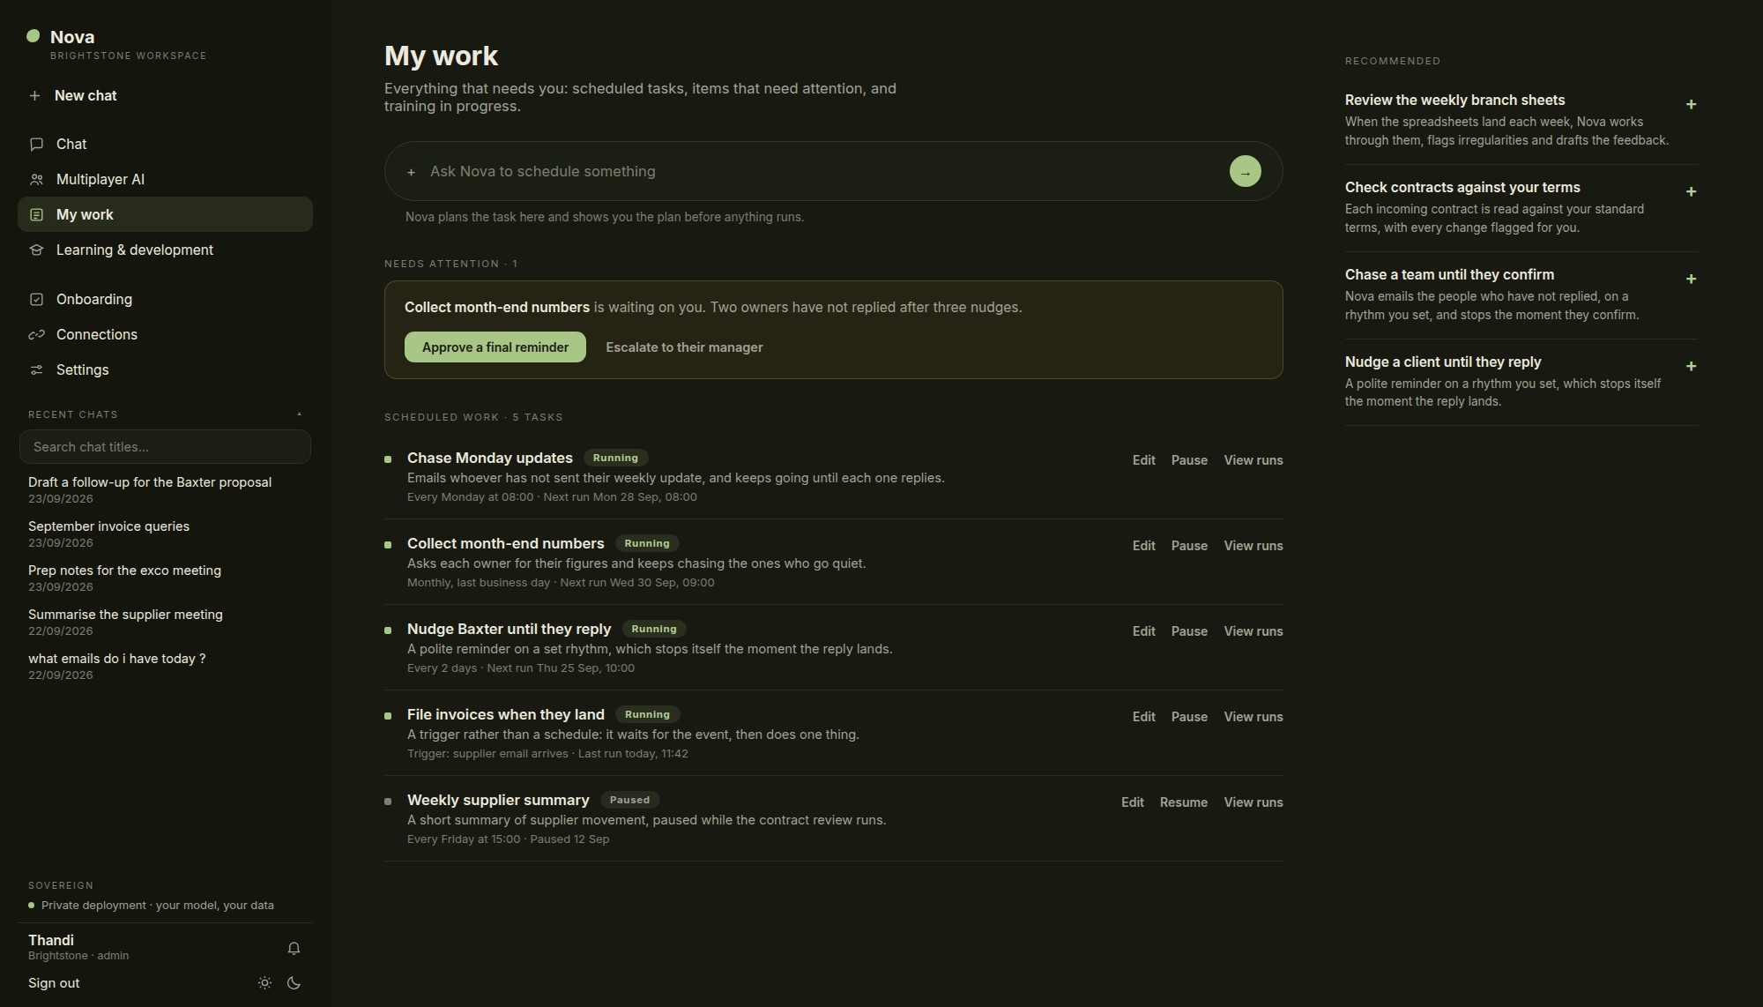Approve a final reminder
This screenshot has width=1763, height=1007.
click(495, 347)
